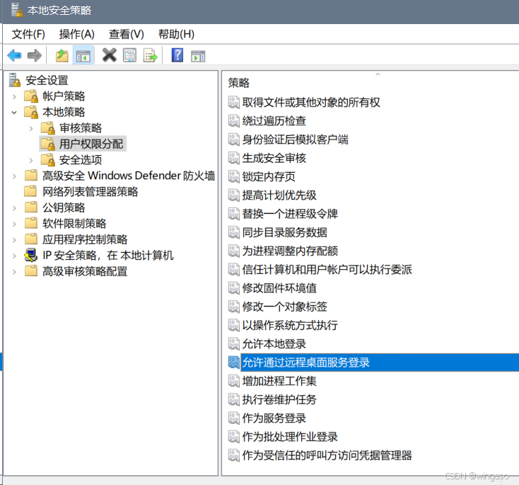
Task: Select policy 以操作系统方式执行
Action: (290, 325)
